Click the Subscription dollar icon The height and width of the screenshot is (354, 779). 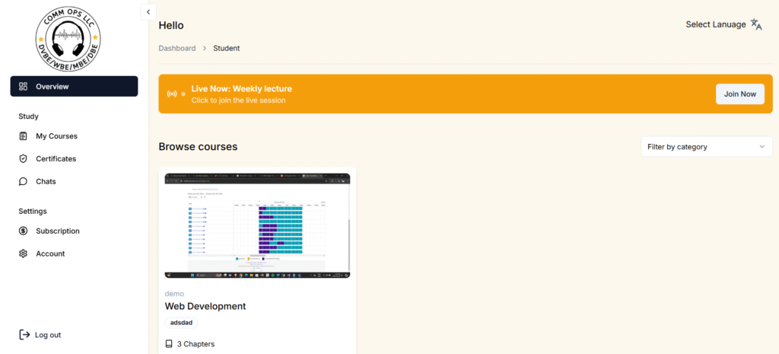23,231
